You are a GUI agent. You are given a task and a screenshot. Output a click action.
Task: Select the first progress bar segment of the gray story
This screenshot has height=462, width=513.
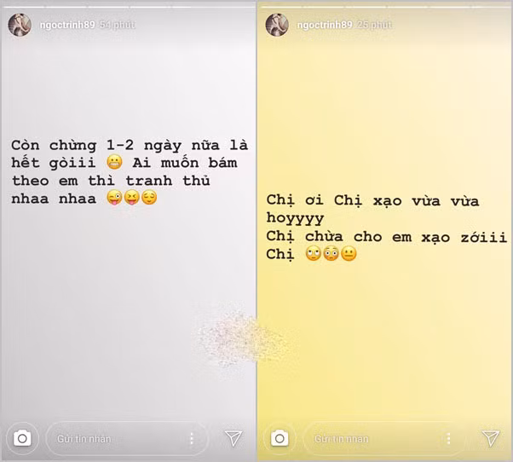[23, 6]
